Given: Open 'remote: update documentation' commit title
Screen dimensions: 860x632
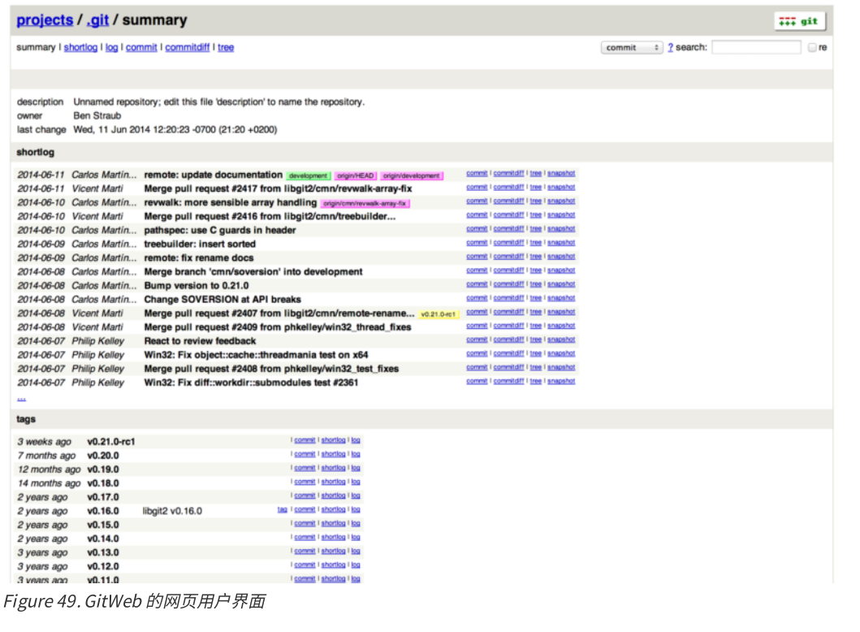Looking at the screenshot, I should pos(214,175).
